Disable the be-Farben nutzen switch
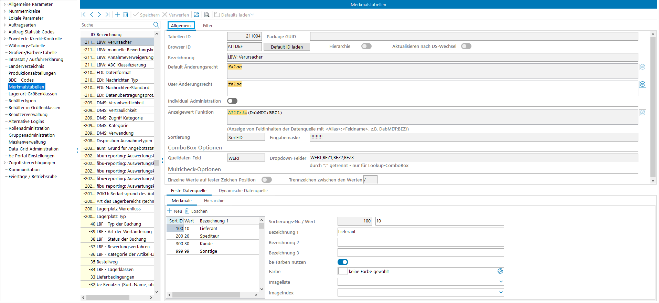This screenshot has height=303, width=659. tap(343, 262)
